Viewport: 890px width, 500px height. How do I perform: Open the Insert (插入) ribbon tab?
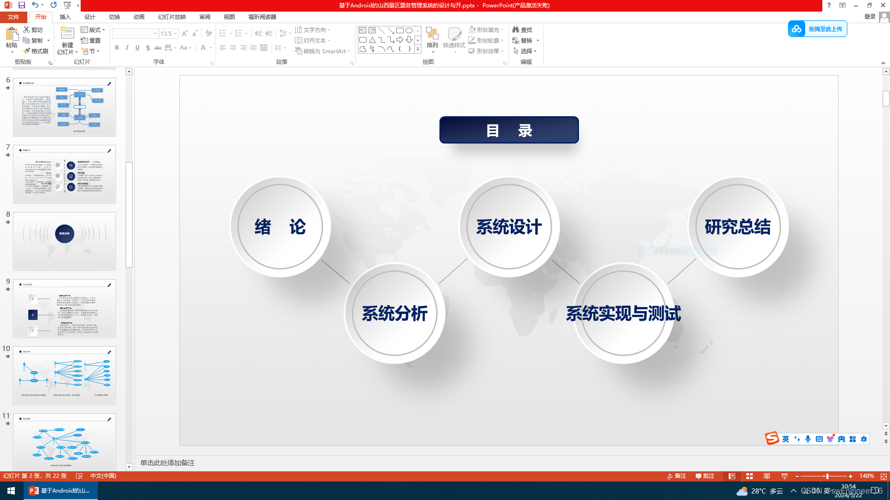(x=65, y=17)
